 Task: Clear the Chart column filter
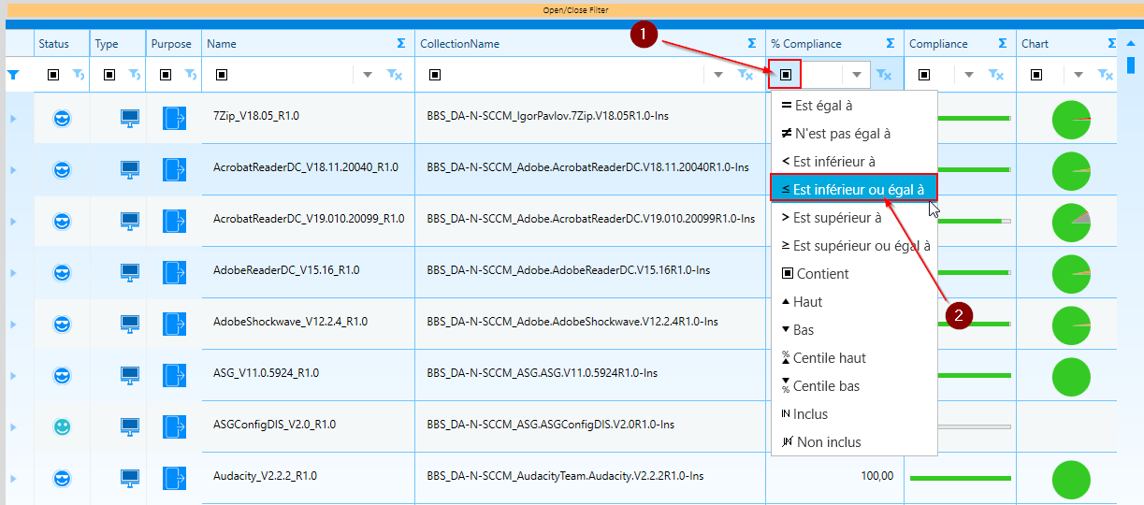1106,75
